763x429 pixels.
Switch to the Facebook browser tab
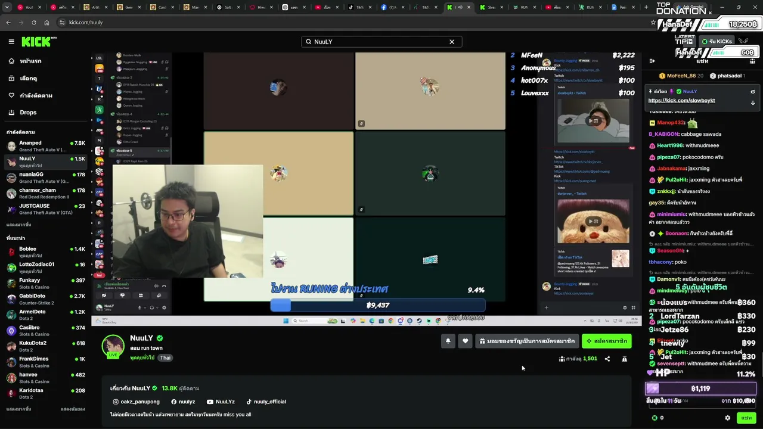click(x=392, y=7)
